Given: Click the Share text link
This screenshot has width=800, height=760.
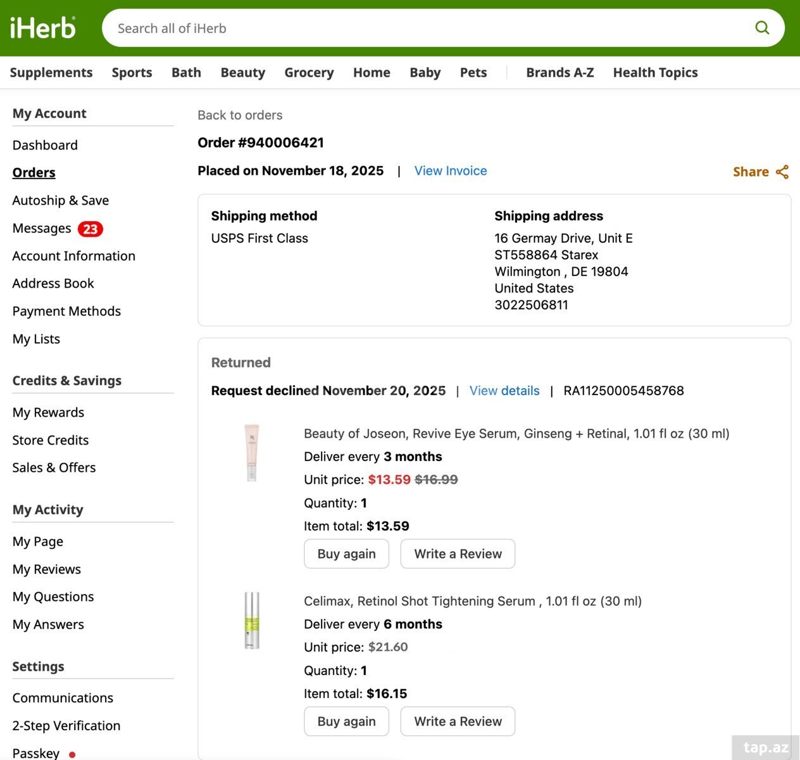Looking at the screenshot, I should tap(751, 172).
